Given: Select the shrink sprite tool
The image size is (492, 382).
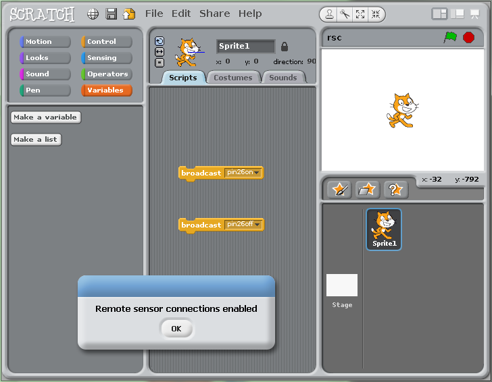Looking at the screenshot, I should pyautogui.click(x=376, y=14).
